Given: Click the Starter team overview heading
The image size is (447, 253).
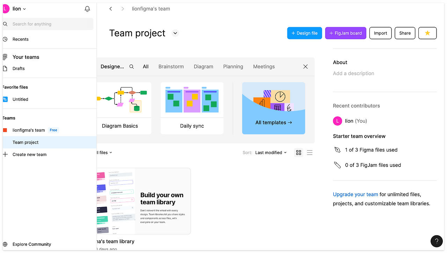Looking at the screenshot, I should pyautogui.click(x=359, y=136).
